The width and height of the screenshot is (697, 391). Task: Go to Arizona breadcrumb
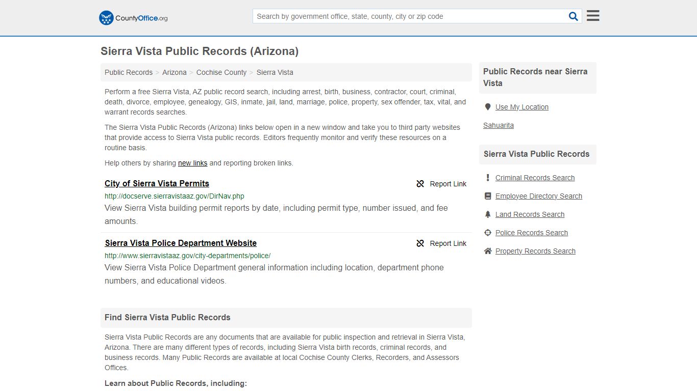(175, 72)
